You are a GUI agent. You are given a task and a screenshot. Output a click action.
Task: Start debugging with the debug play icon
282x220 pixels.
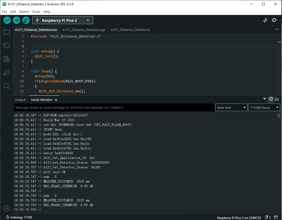pos(26,20)
